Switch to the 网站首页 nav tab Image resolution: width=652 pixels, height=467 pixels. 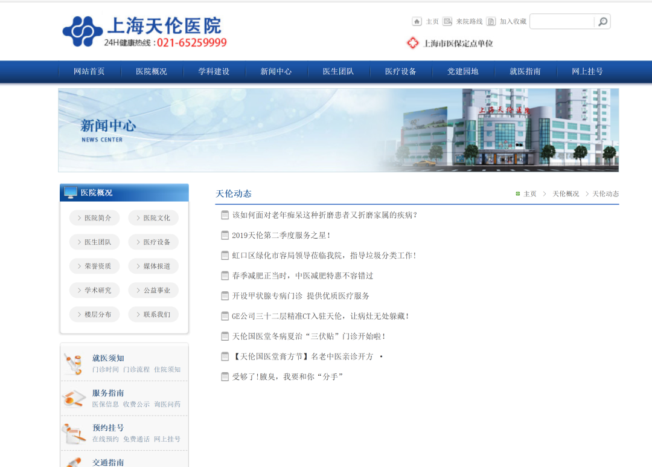coord(89,71)
